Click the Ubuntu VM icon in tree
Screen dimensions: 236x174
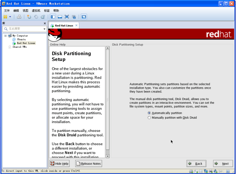tap(14, 40)
